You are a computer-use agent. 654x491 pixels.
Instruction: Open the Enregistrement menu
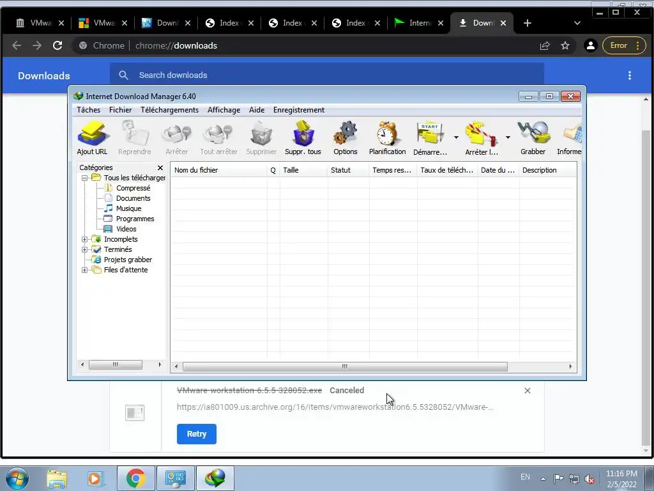(299, 110)
